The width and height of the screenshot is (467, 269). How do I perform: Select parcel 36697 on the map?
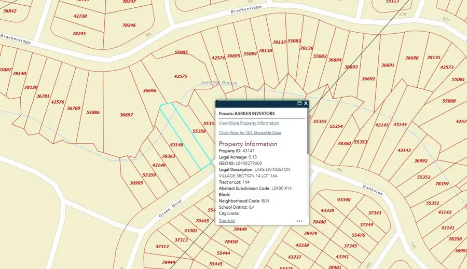point(126,115)
